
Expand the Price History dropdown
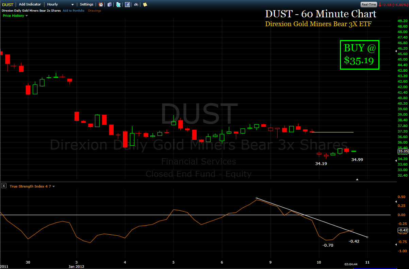(15, 16)
